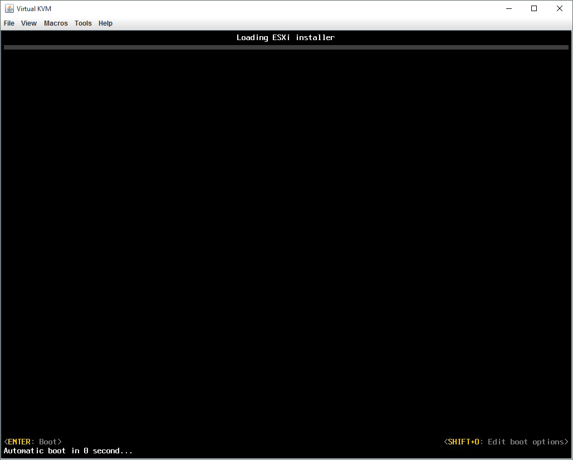Open the File menu
The image size is (573, 460).
pos(9,23)
